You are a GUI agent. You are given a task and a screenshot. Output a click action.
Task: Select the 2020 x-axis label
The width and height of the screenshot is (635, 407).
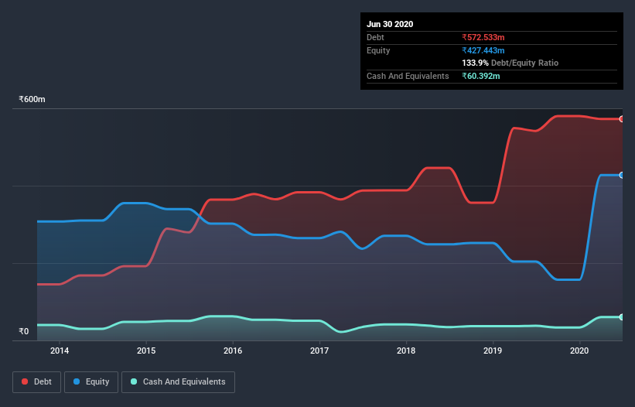(579, 351)
